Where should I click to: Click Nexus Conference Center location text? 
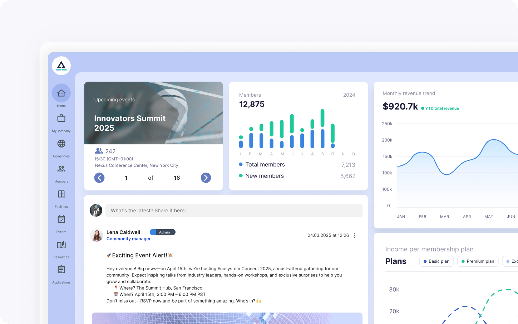[x=137, y=165]
